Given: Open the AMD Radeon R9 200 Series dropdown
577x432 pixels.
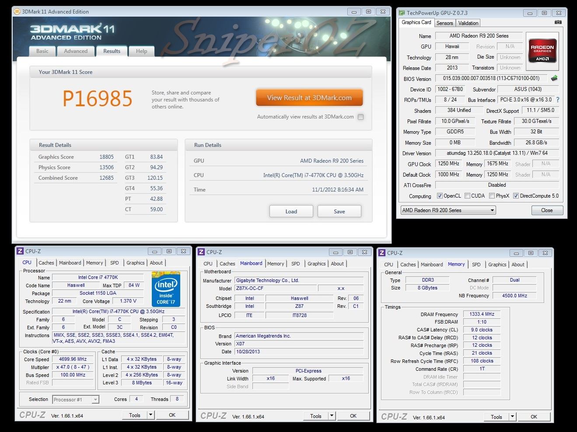Looking at the screenshot, I should [448, 210].
